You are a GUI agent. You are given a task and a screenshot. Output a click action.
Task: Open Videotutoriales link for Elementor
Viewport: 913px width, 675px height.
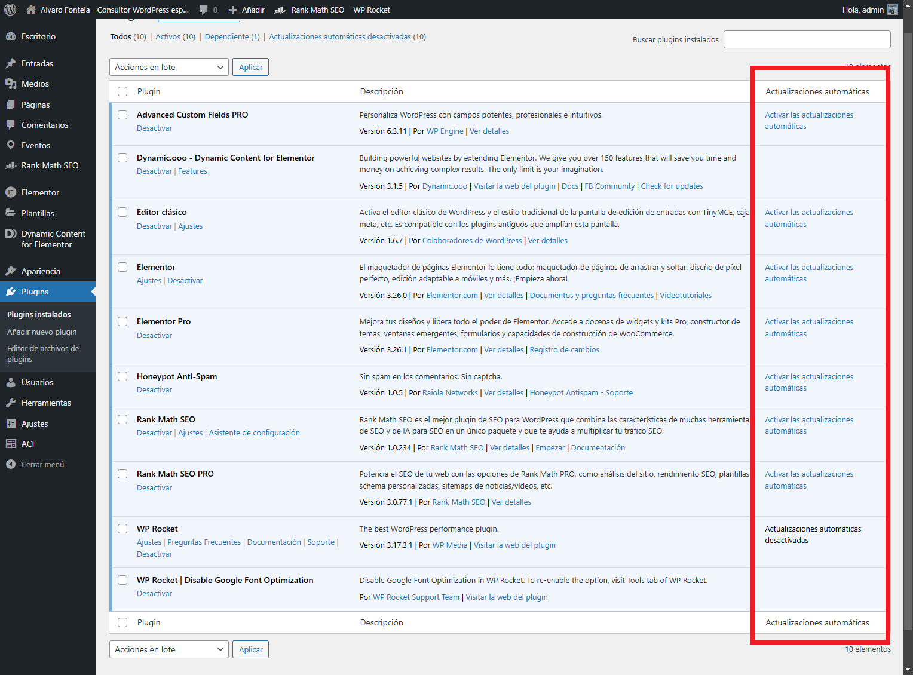tap(685, 296)
